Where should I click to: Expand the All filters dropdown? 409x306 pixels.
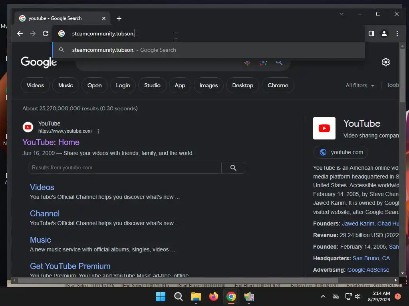click(x=360, y=85)
